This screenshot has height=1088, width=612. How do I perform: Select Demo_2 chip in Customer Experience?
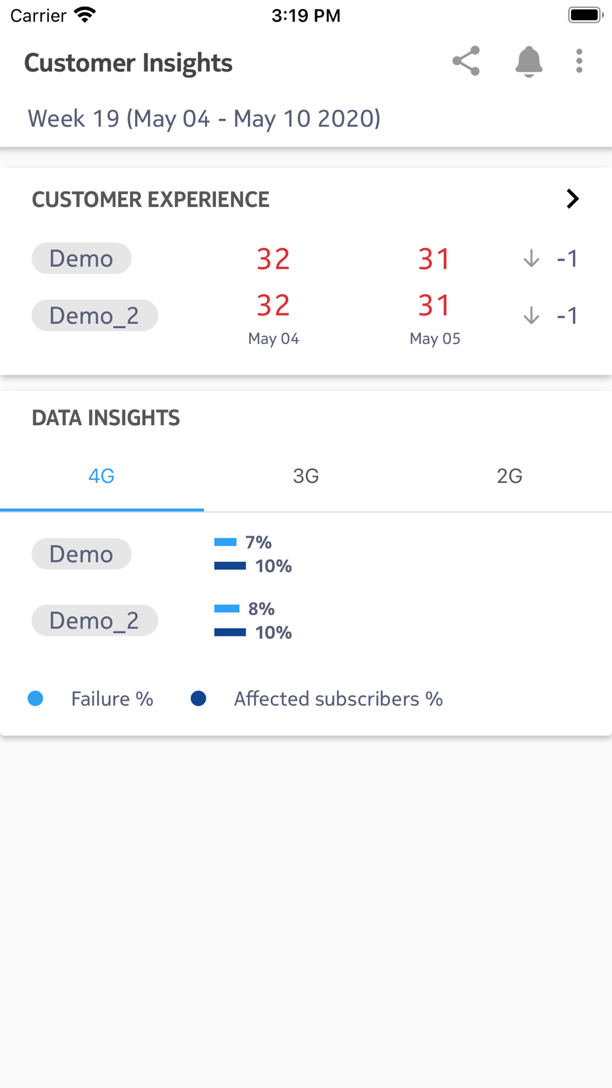[95, 315]
